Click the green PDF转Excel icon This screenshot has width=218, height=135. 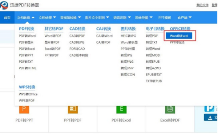[121, 110]
